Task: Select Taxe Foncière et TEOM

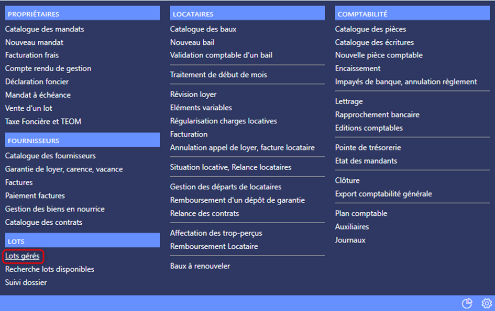Action: tap(43, 122)
